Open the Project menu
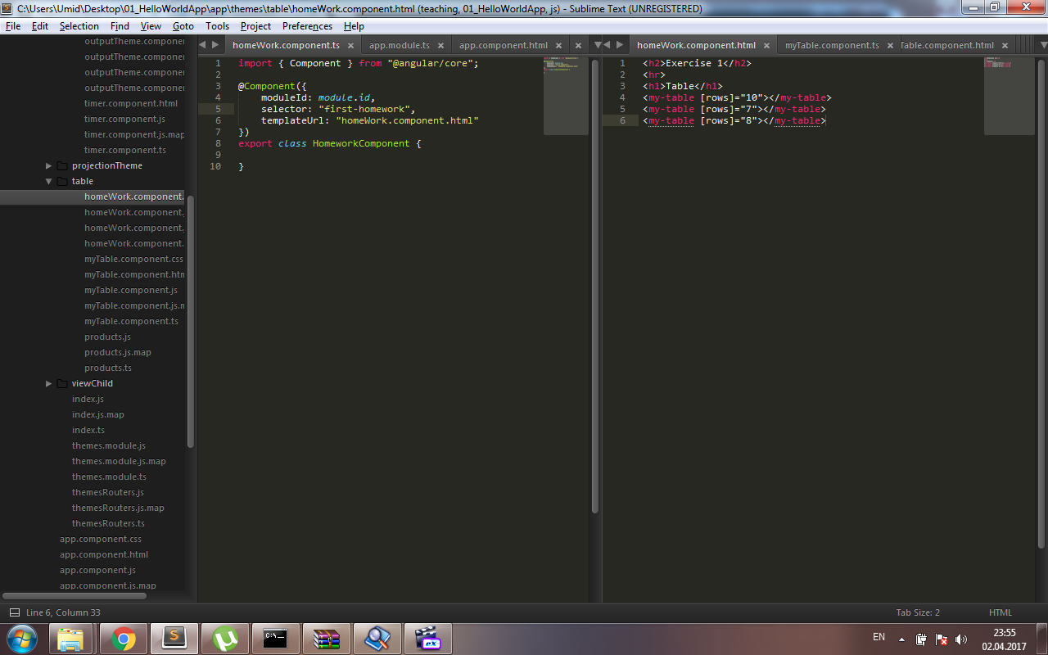The width and height of the screenshot is (1048, 655). coord(255,26)
